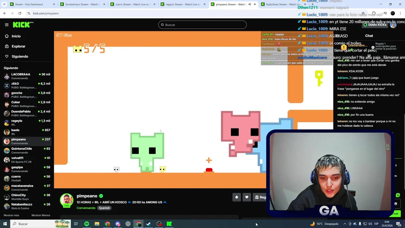Viewport: 405px width, 228px height.
Task: Open Discord from taskbar
Action: click(118, 224)
